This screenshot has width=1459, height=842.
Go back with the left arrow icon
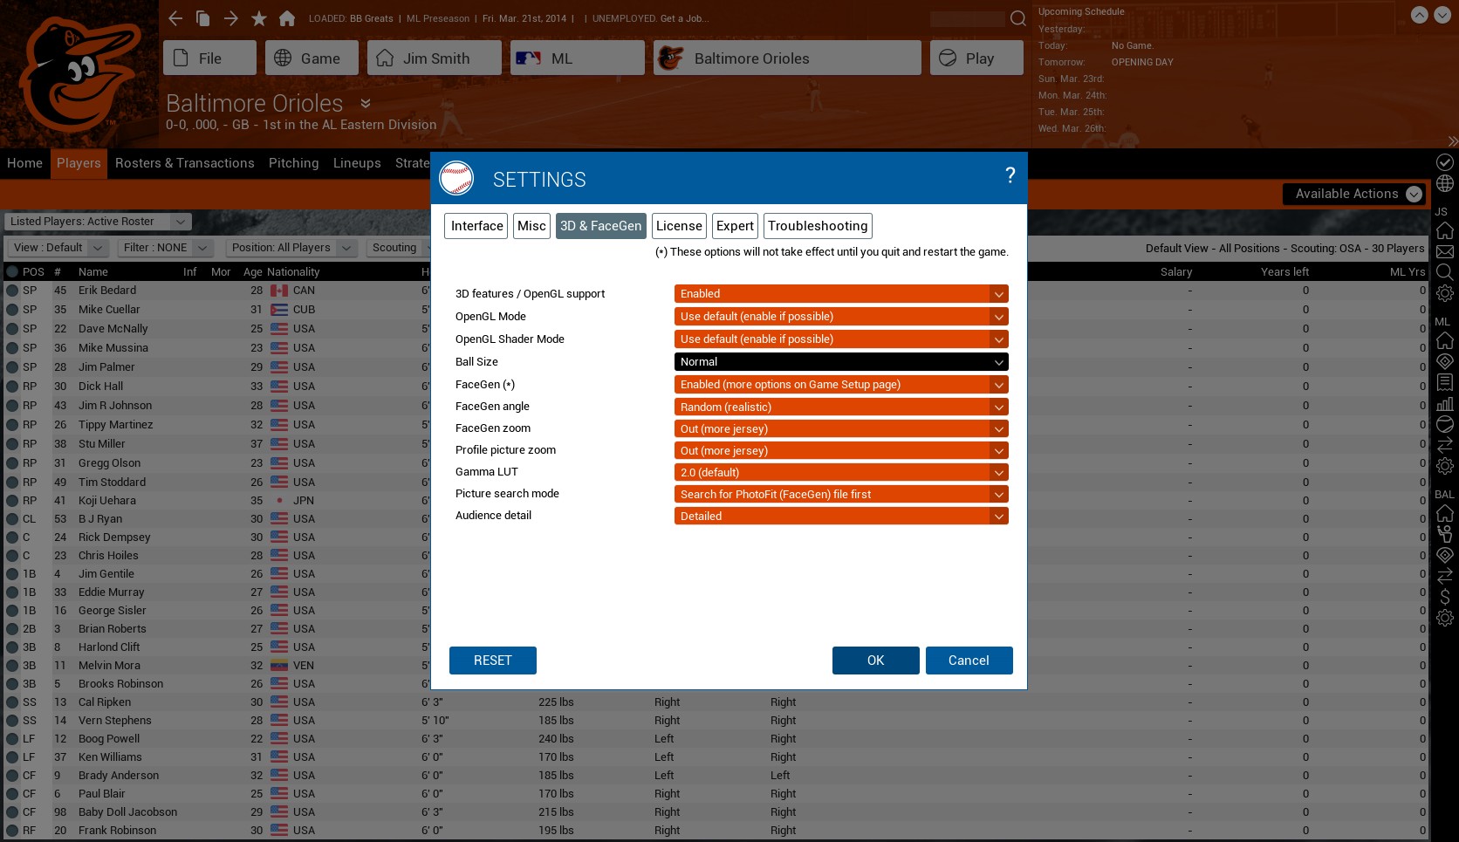(x=175, y=18)
